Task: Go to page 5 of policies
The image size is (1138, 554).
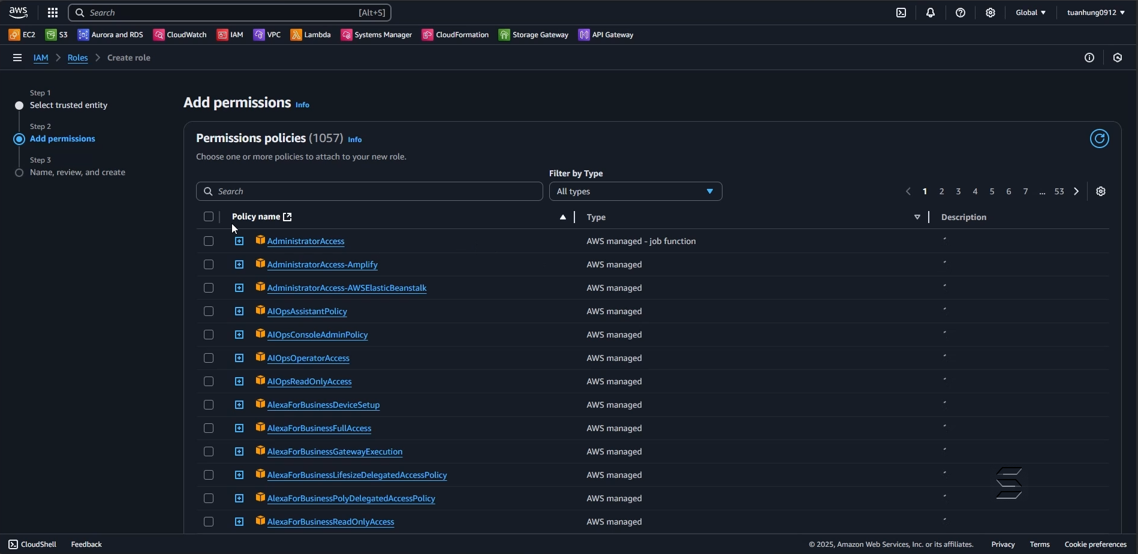Action: (992, 191)
